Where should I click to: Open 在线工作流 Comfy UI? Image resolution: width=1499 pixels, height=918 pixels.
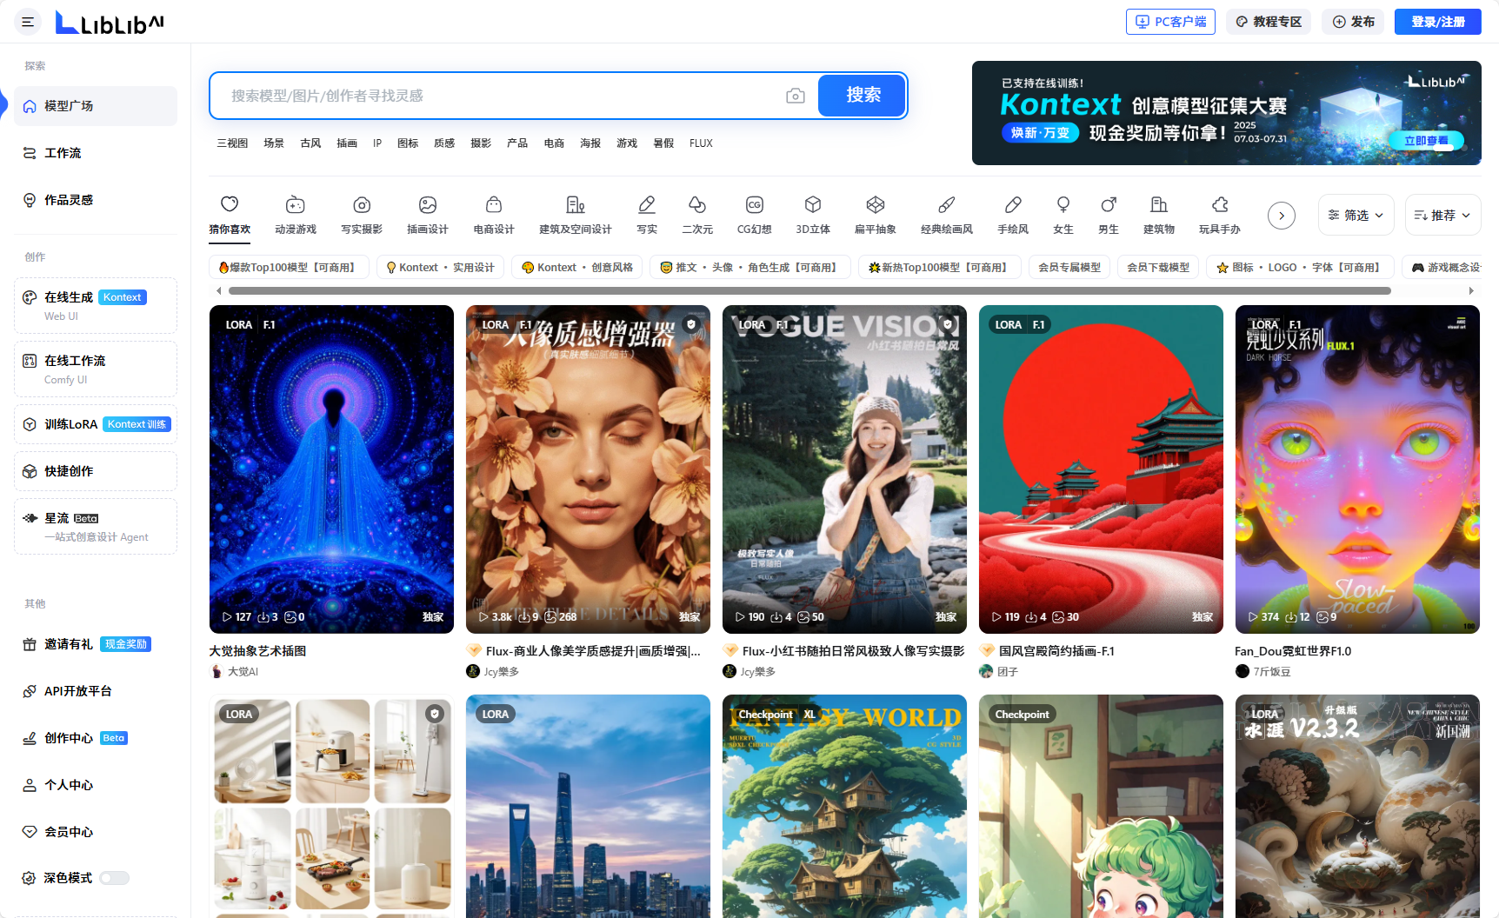[96, 369]
